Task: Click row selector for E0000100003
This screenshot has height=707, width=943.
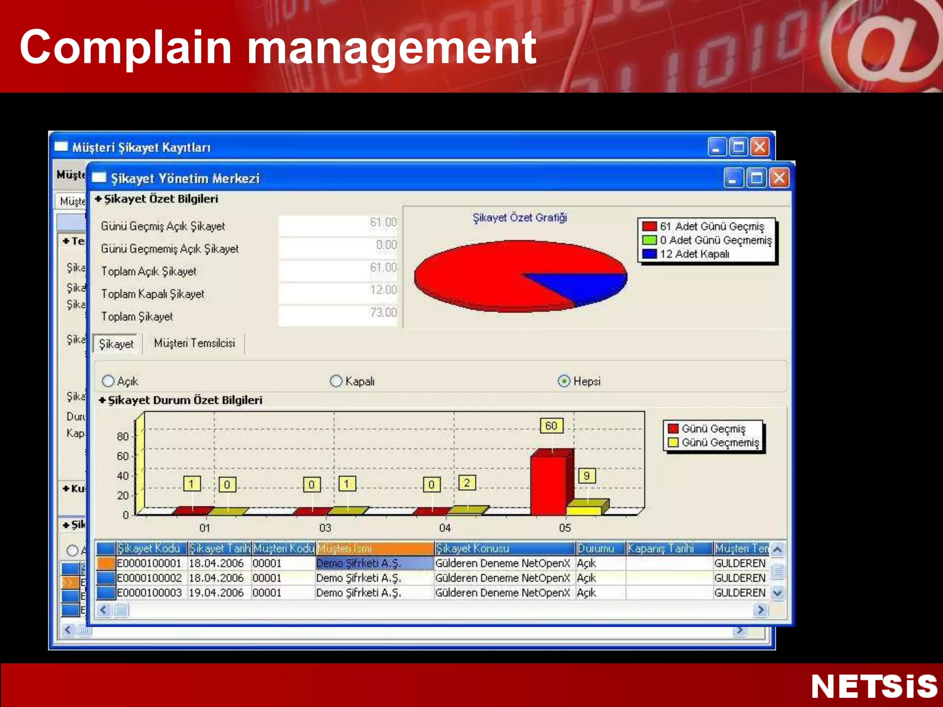Action: 106,592
